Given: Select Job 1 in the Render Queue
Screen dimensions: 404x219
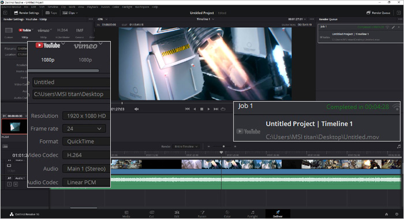Looking at the screenshot, I should pos(360,34).
